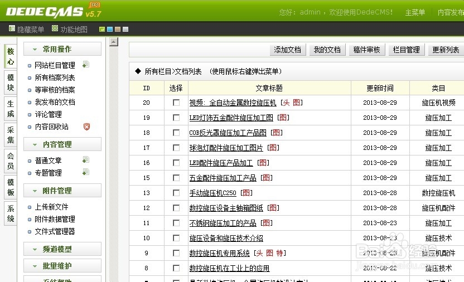This screenshot has width=464, height=282.
Task: Click scroll up arrow of sidebar
Action: click(x=114, y=42)
